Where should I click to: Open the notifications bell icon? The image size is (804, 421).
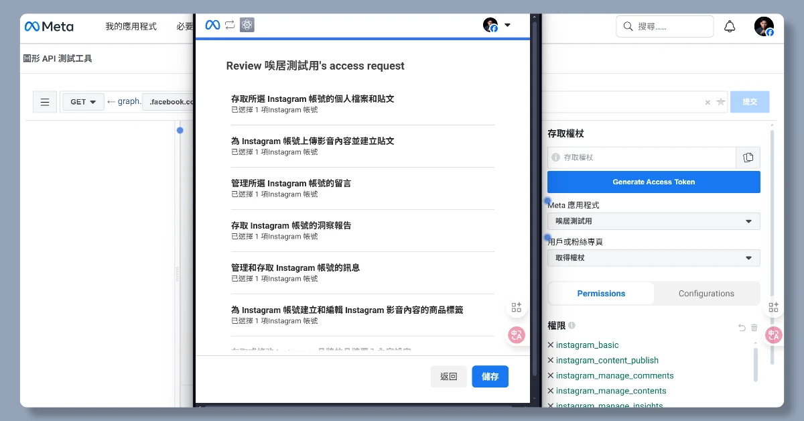[x=730, y=27]
